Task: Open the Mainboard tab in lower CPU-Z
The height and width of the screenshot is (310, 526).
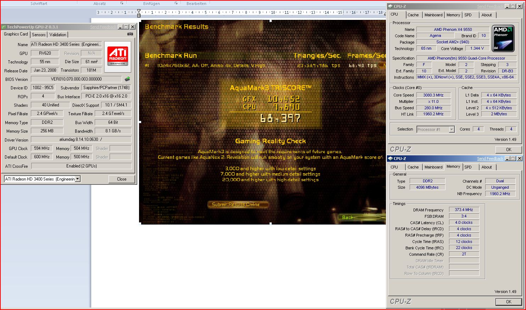Action: pyautogui.click(x=433, y=167)
